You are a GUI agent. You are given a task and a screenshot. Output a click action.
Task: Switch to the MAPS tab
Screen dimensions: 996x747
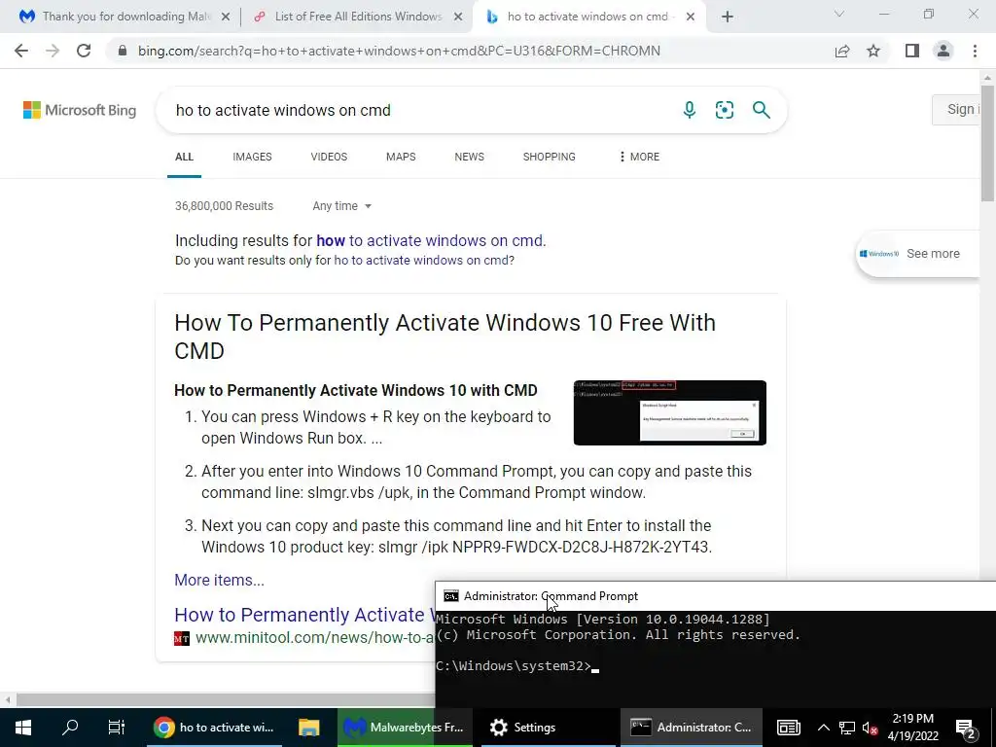(401, 157)
